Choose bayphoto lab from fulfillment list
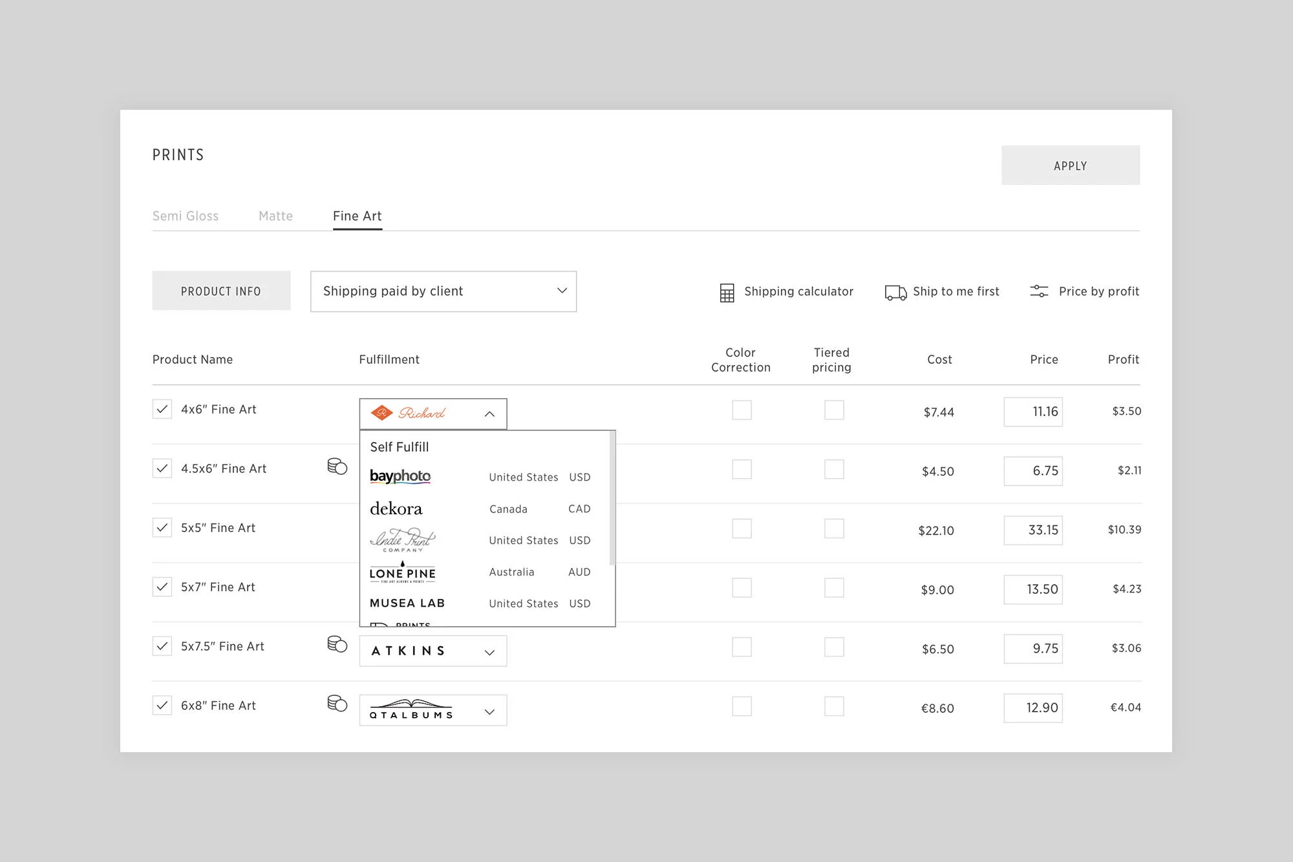 400,477
